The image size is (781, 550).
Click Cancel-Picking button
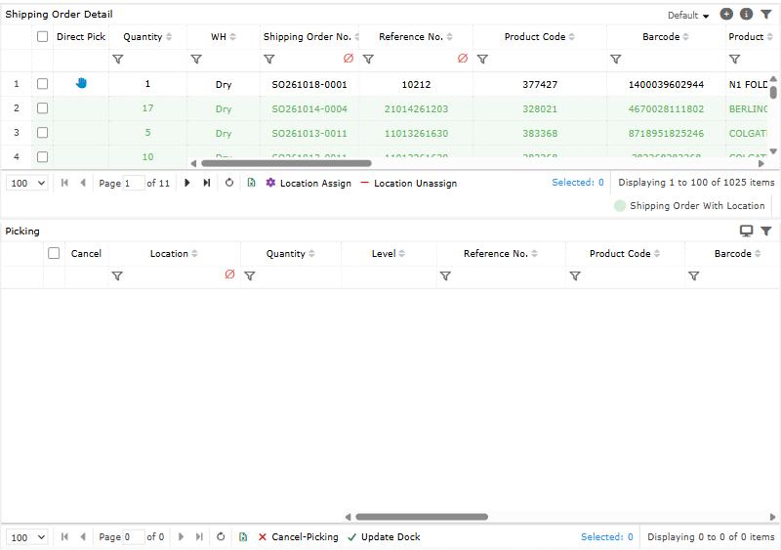coord(298,537)
